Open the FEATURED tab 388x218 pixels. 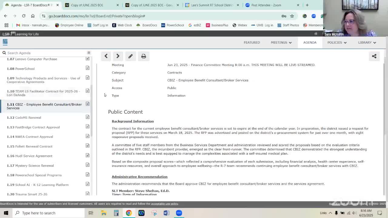[252, 42]
